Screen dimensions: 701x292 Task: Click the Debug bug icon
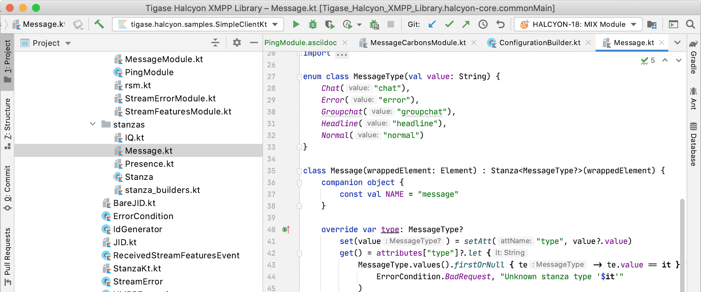313,24
